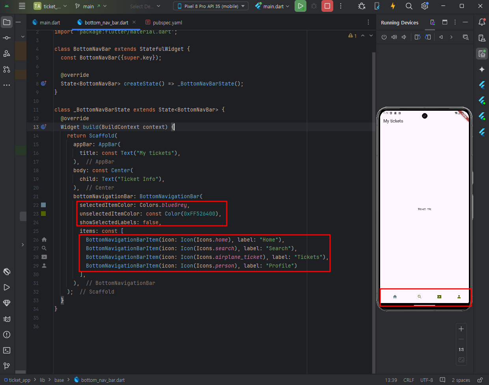The width and height of the screenshot is (489, 385).
Task: Toggle Running Devices tool window in right sidebar
Action: point(482,54)
